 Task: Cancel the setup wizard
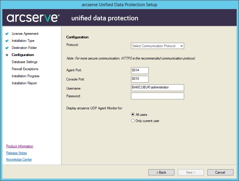[220, 172]
